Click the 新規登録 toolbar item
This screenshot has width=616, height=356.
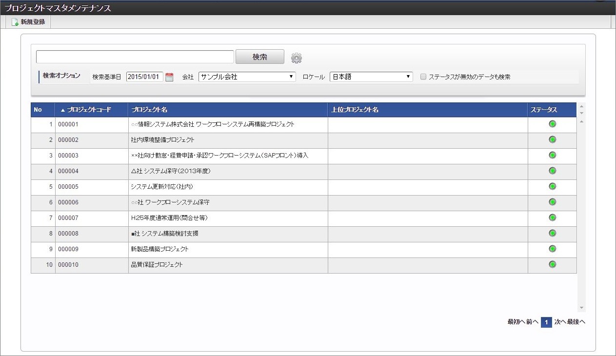coord(28,22)
